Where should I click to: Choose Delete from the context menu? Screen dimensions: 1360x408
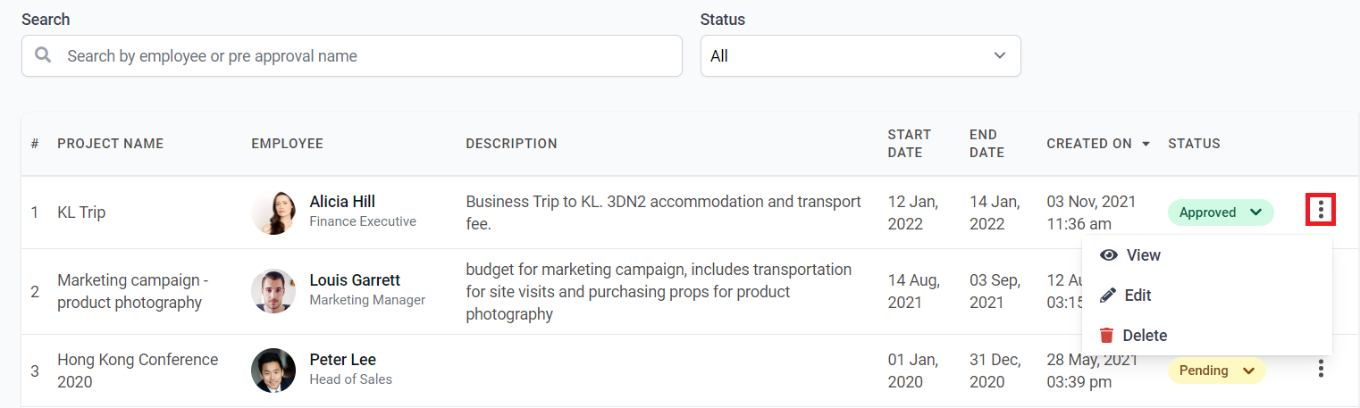1145,336
